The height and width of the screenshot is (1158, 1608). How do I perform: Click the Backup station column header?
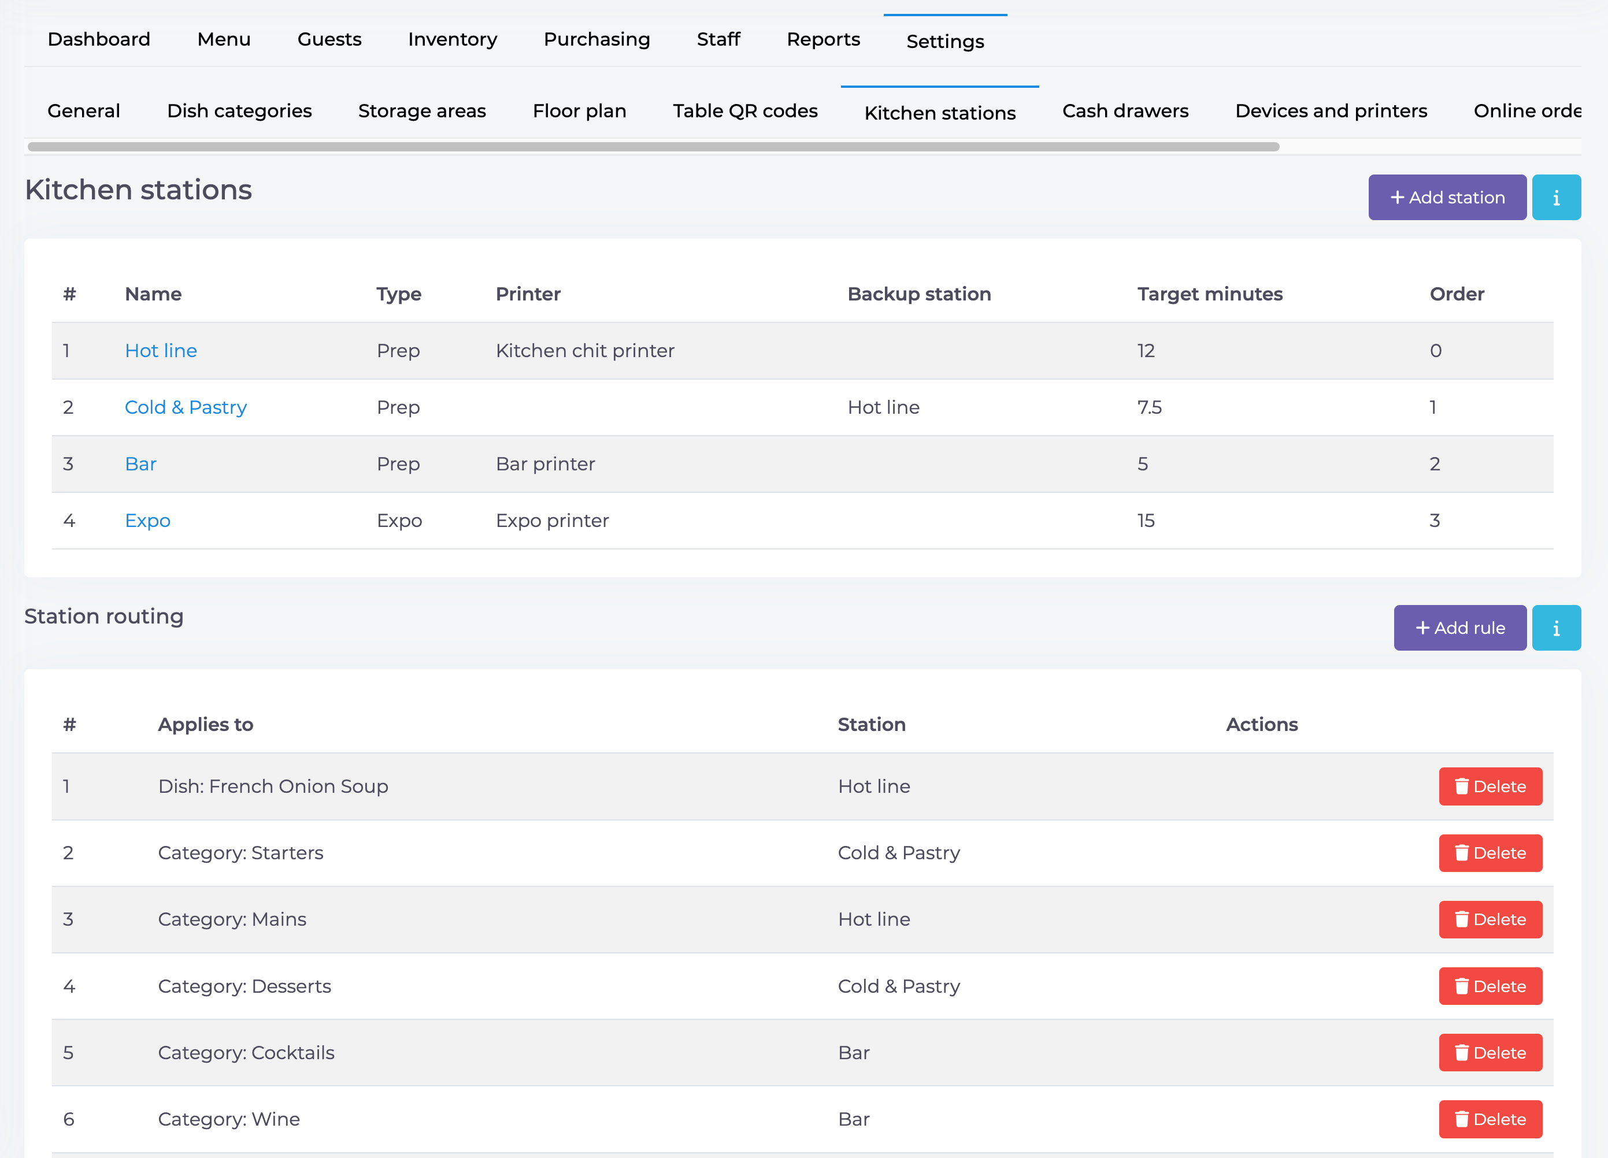click(x=919, y=294)
